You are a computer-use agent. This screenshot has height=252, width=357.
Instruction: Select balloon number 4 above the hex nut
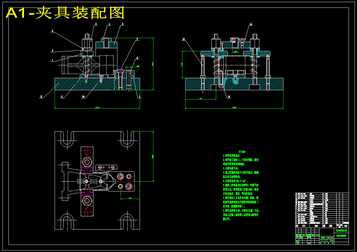[x=96, y=24]
